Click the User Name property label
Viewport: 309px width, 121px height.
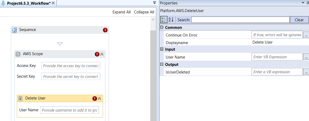tap(176, 57)
